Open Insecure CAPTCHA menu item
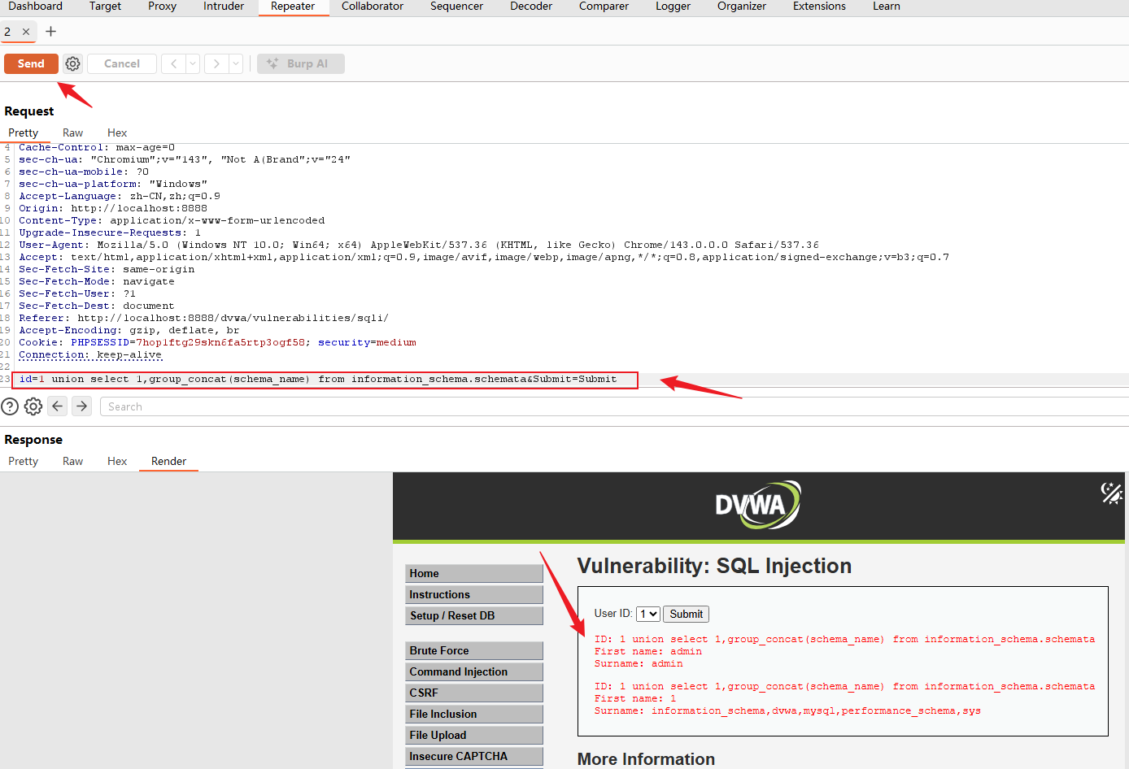The width and height of the screenshot is (1129, 769). (x=474, y=756)
